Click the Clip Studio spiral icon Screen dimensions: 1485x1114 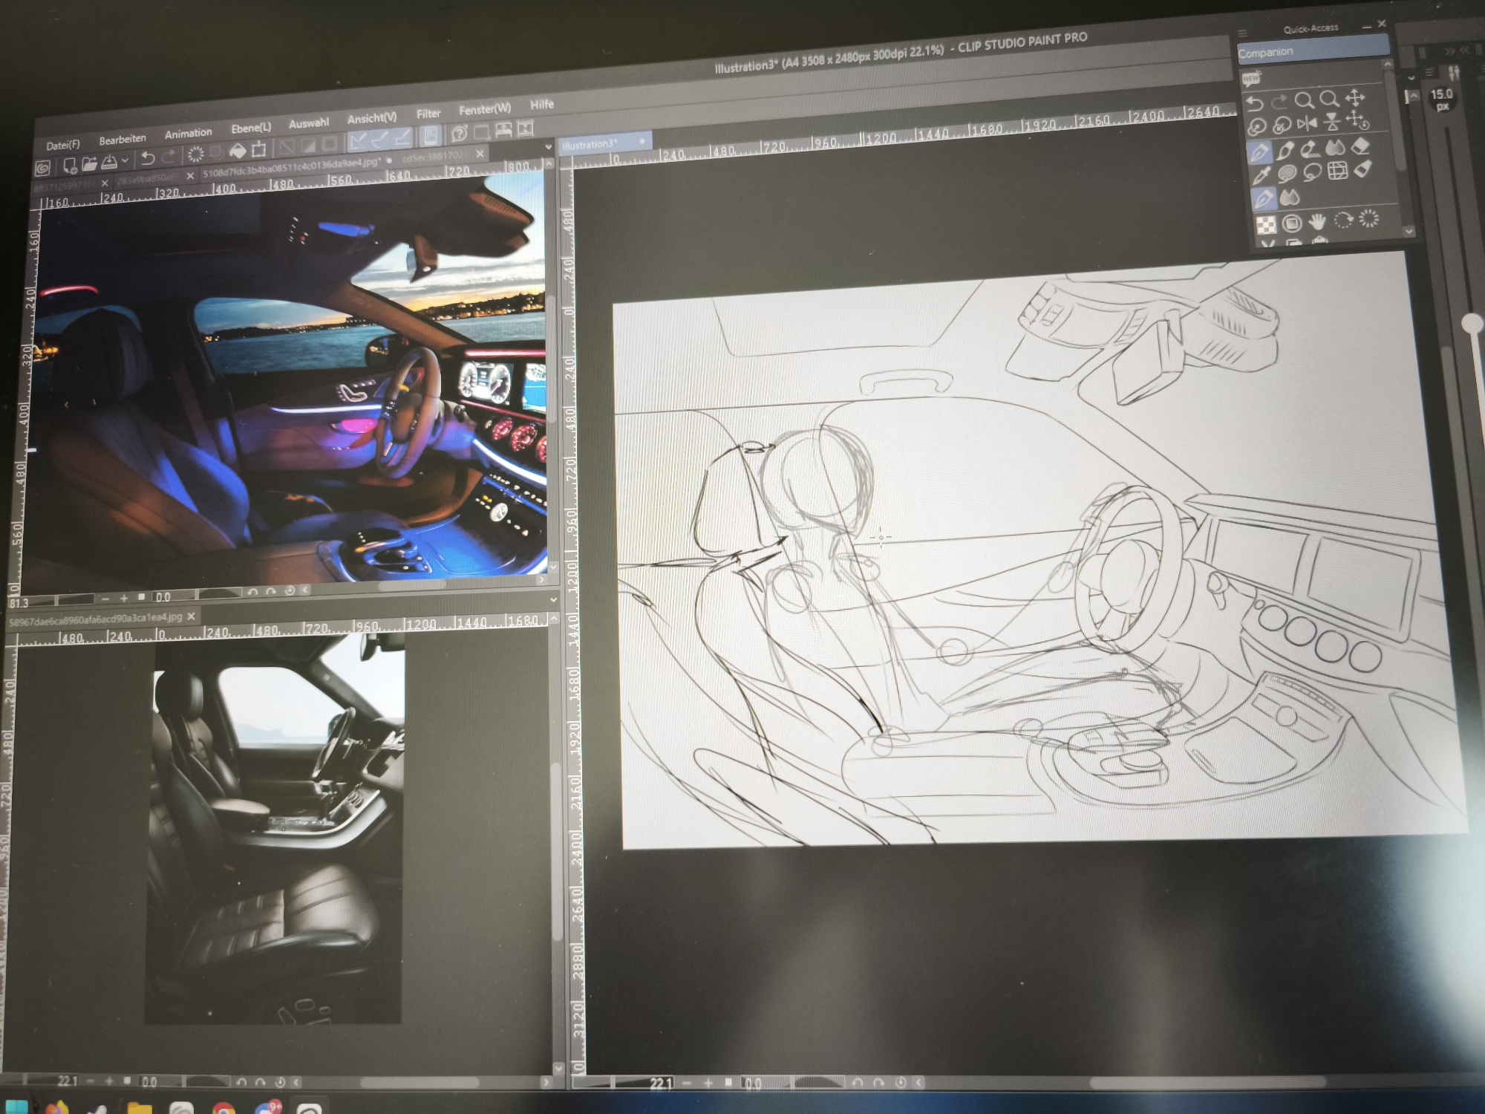pyautogui.click(x=43, y=168)
